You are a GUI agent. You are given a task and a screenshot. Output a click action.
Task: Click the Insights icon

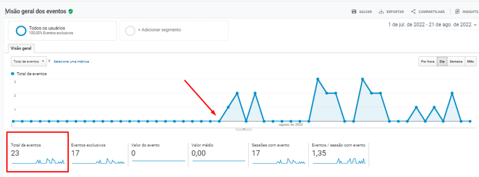pyautogui.click(x=457, y=12)
